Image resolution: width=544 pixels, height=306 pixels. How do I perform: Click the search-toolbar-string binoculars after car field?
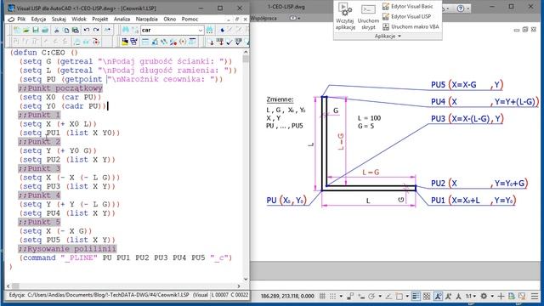click(x=209, y=31)
